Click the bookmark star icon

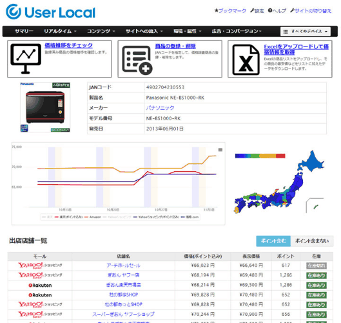[216, 10]
